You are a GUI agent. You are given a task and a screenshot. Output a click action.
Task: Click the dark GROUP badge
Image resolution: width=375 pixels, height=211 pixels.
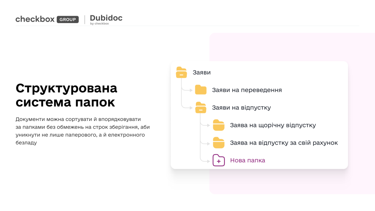tap(68, 19)
